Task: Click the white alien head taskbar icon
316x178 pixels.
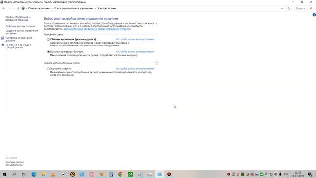Action: coord(63,174)
